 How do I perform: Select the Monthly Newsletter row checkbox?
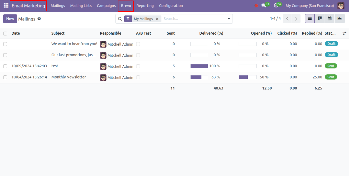pos(5,77)
